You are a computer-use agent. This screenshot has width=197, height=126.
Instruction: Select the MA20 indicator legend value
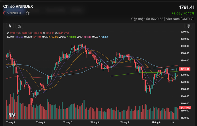pyautogui.click(x=53, y=37)
